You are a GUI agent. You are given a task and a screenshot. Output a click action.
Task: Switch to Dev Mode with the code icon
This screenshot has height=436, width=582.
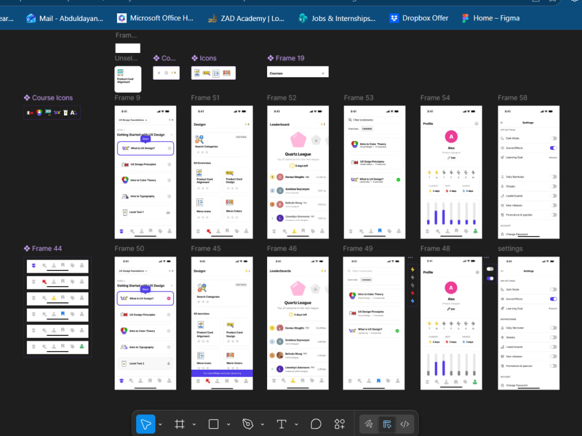click(404, 424)
